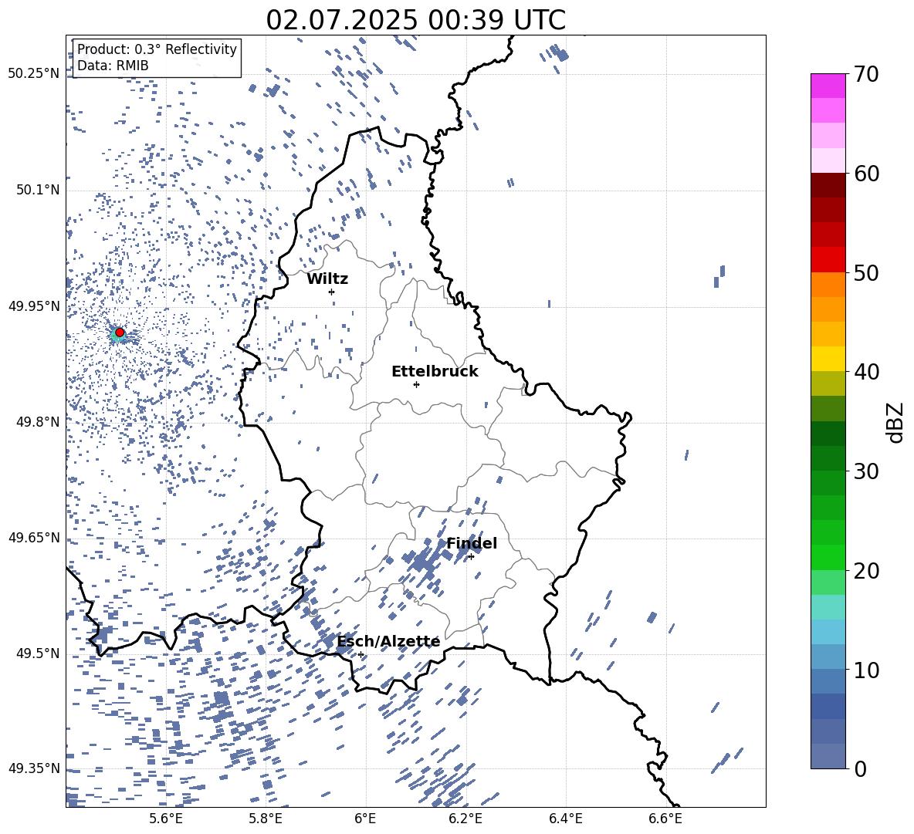Screen dimensions: 914x834
Task: Click the 49.95°N latitude label
Action: [33, 306]
